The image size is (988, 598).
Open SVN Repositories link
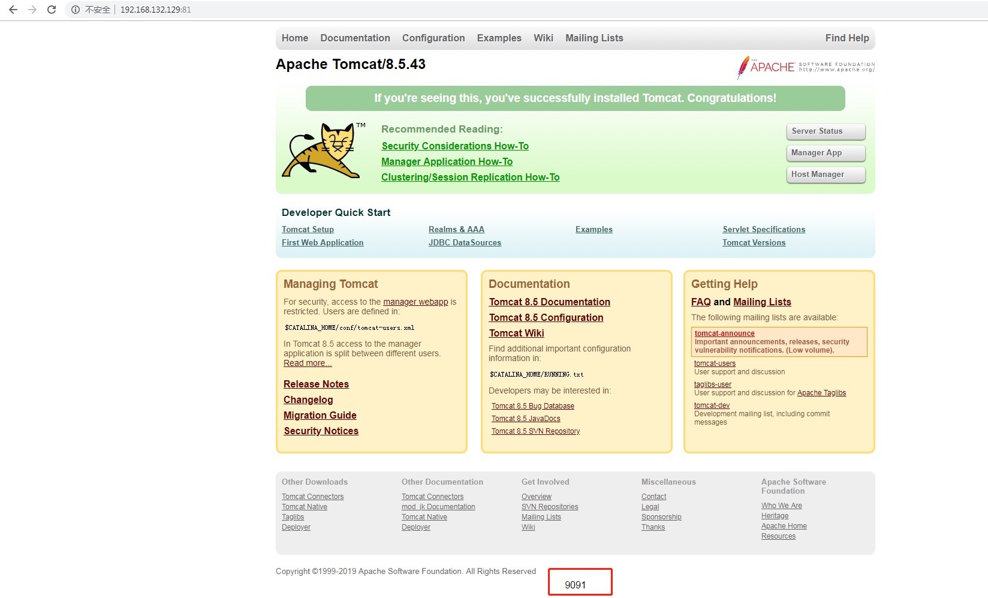pyautogui.click(x=550, y=507)
